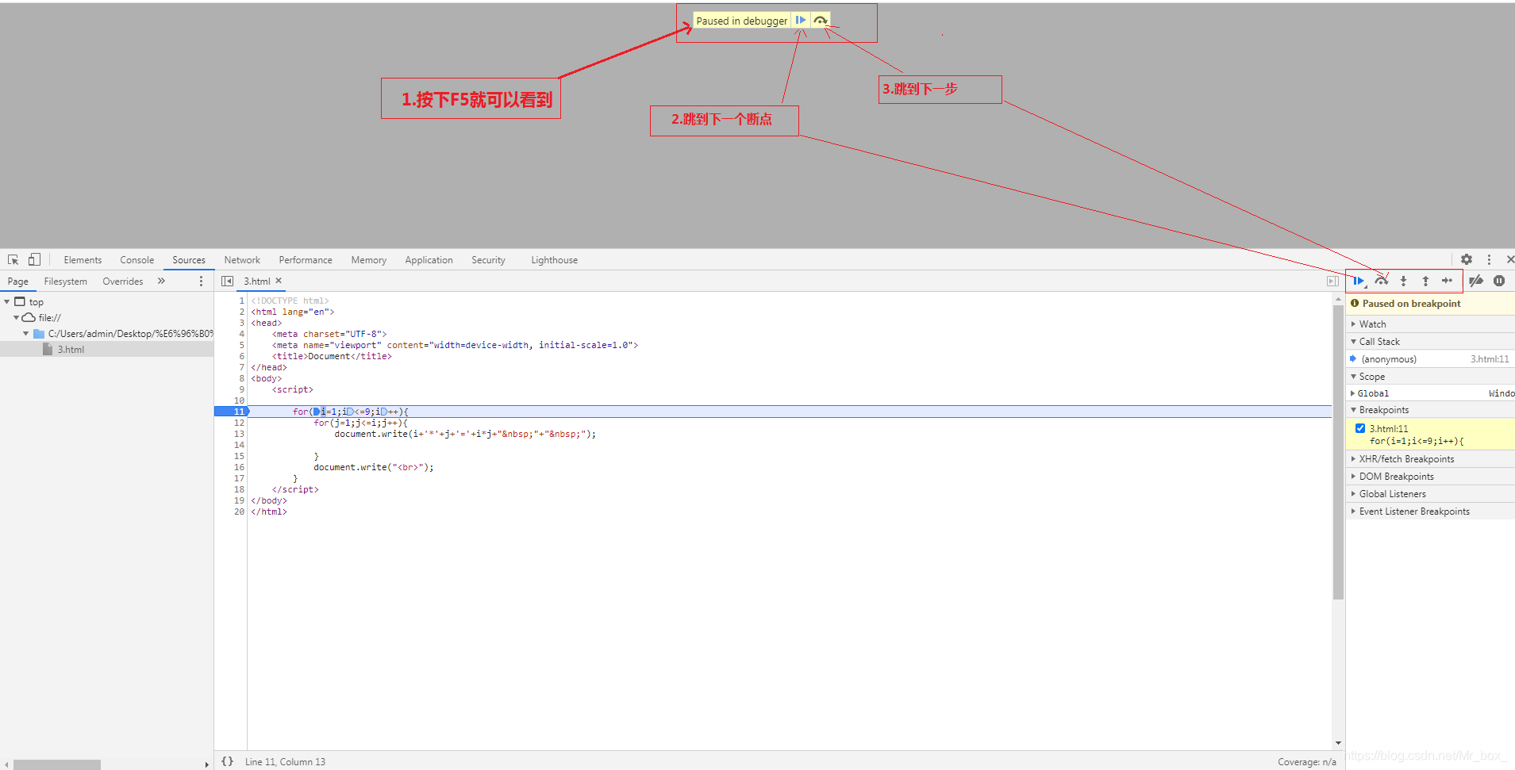This screenshot has height=770, width=1515.
Task: Click the Step button with arrow-dot
Action: pos(1448,281)
